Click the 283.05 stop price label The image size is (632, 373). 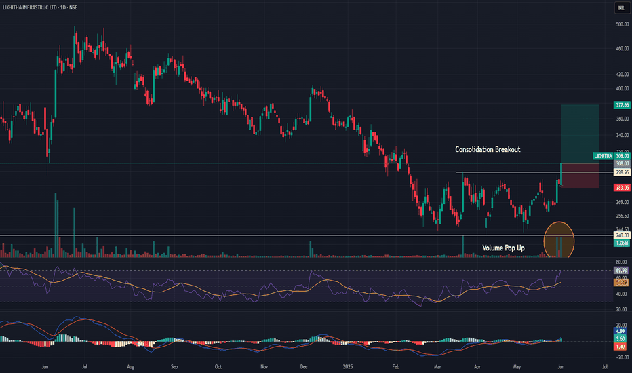[622, 188]
